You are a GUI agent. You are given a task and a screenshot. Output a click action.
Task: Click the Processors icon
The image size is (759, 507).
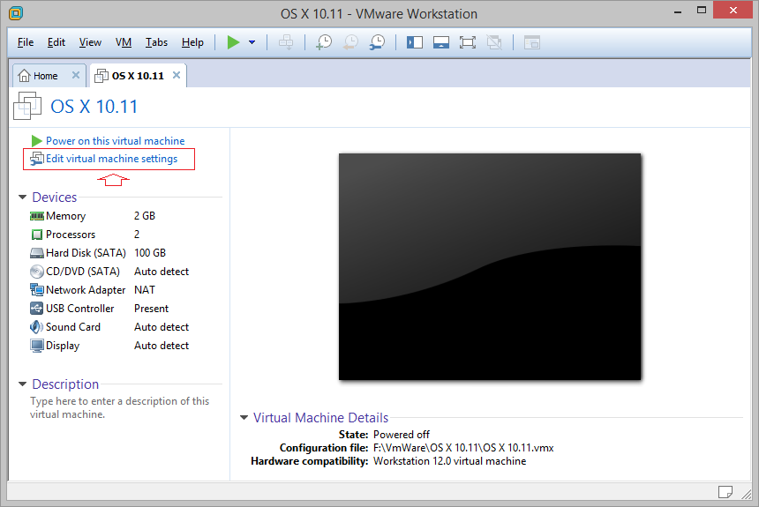(x=37, y=235)
